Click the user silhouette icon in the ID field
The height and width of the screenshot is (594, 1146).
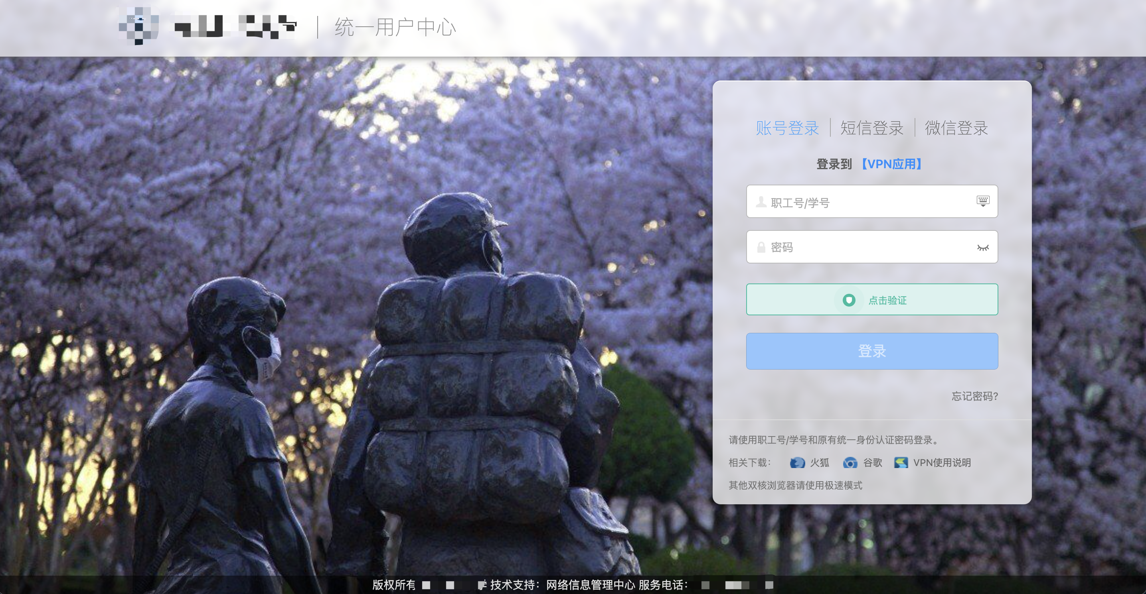(x=761, y=202)
